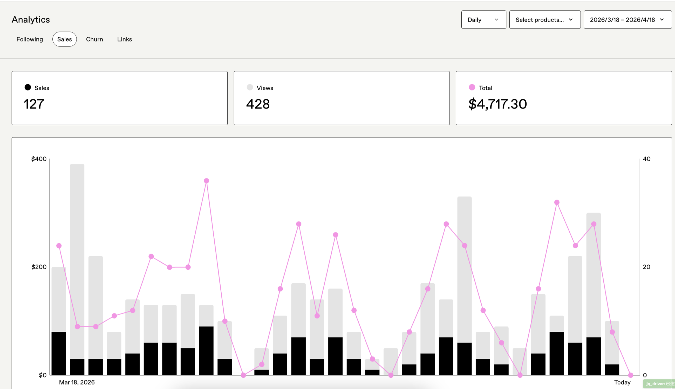Click the Total $4,717.30 summary card

pos(563,98)
